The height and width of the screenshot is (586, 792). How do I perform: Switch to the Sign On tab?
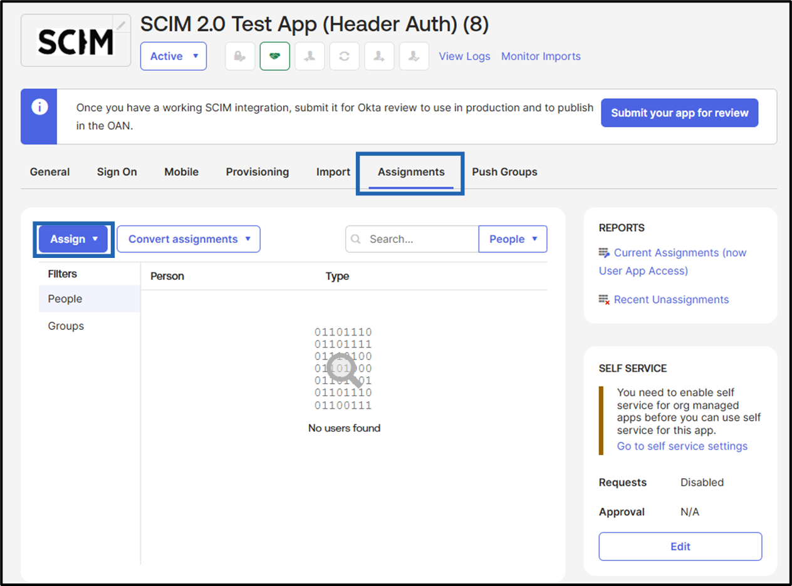[117, 172]
